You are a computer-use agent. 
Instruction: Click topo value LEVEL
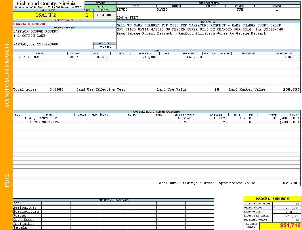coord(122,9)
